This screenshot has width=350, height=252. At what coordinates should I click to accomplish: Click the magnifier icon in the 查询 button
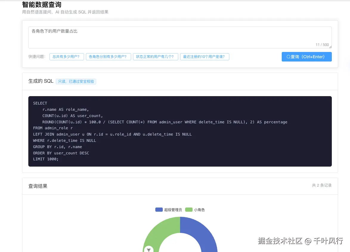coord(288,57)
